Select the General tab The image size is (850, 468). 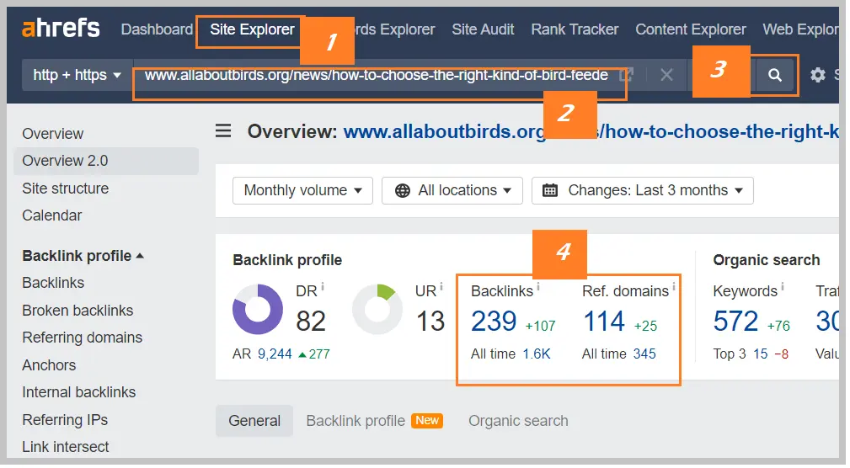(x=254, y=421)
